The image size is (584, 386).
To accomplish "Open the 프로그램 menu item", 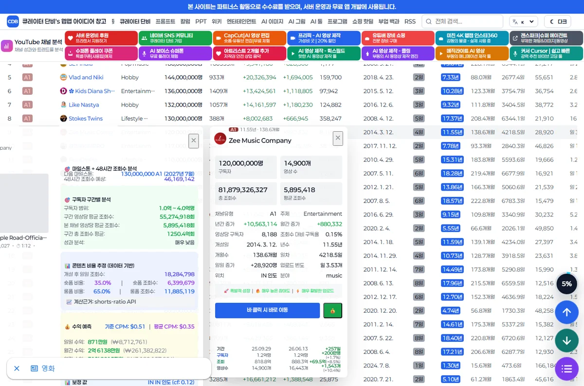I will coord(337,21).
